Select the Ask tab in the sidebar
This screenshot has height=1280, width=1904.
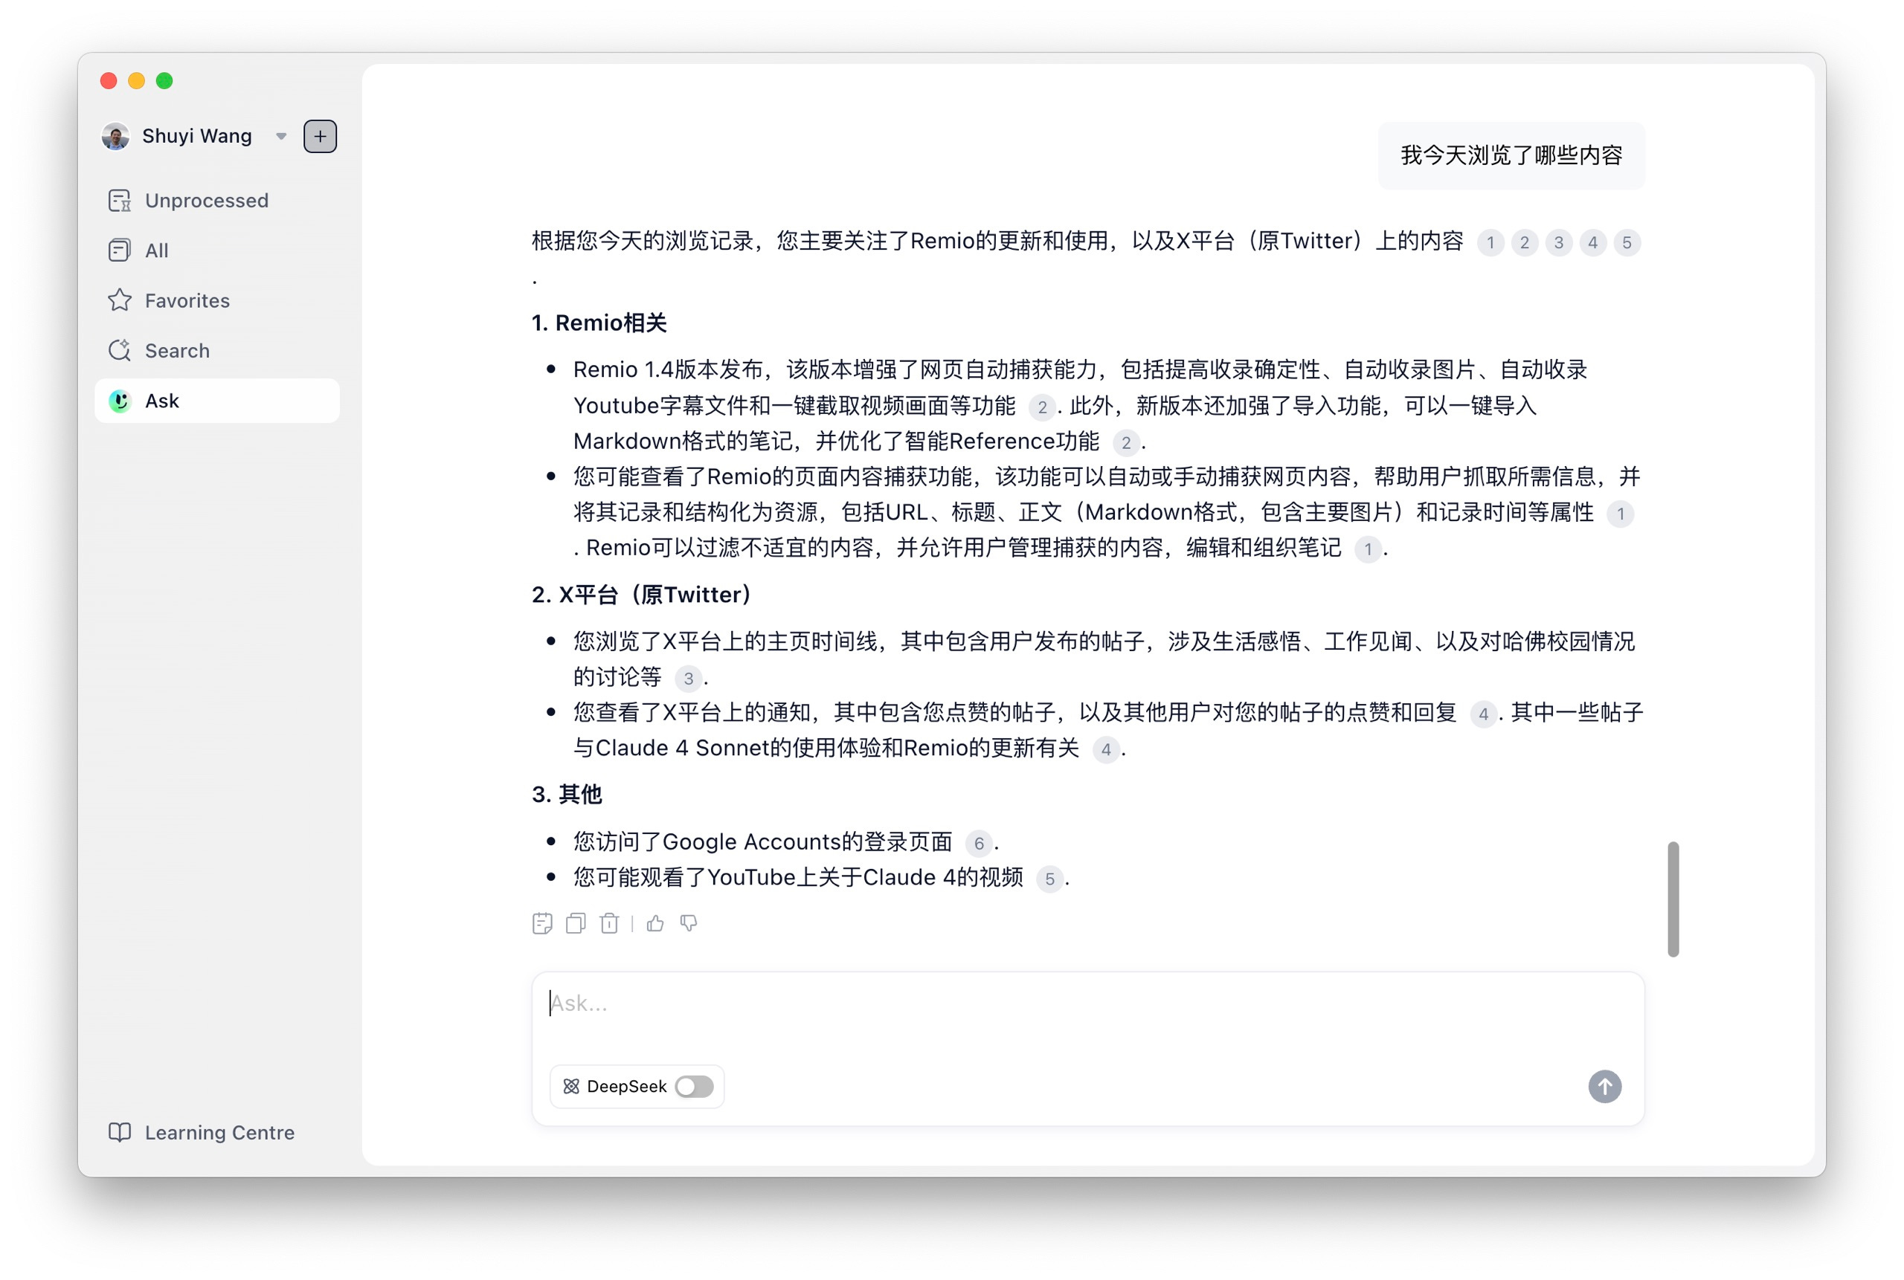161,401
